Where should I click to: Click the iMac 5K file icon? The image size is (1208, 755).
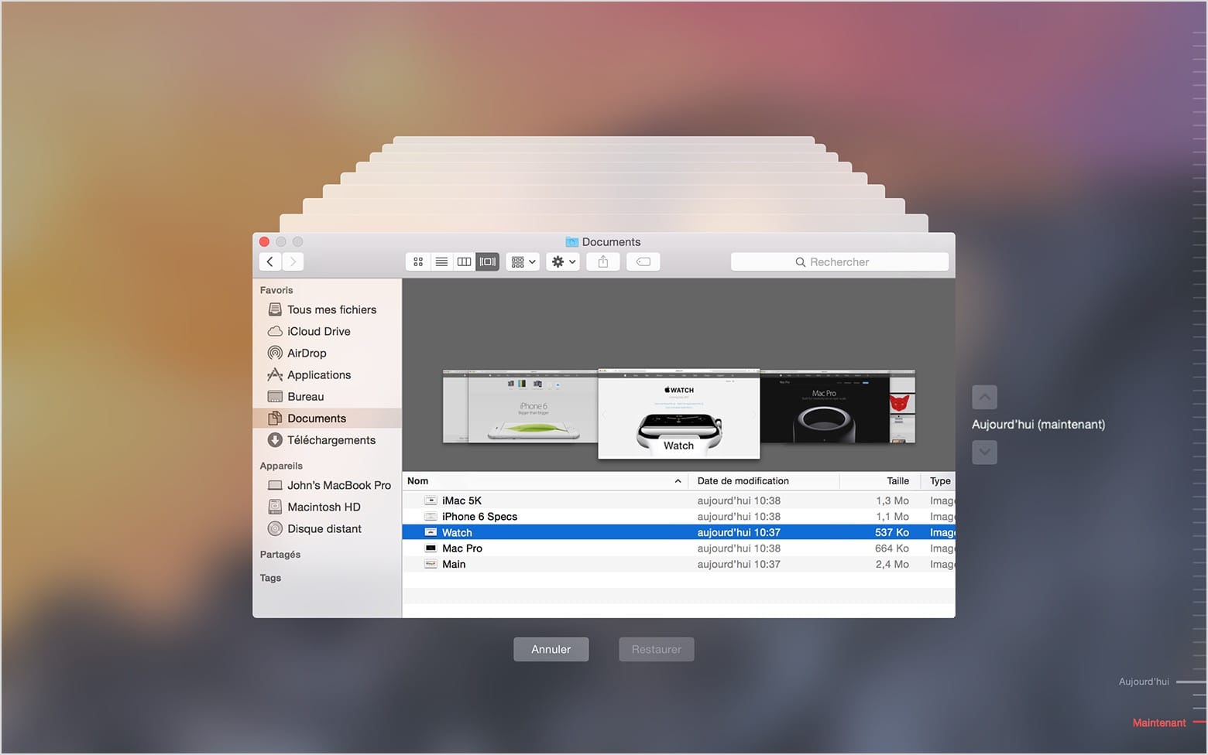431,500
